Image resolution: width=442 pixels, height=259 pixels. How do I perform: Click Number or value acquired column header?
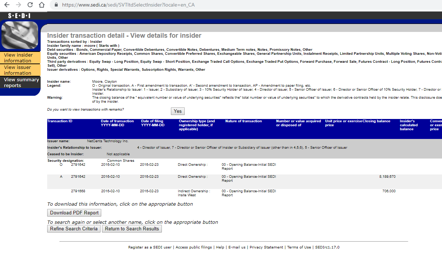click(299, 123)
